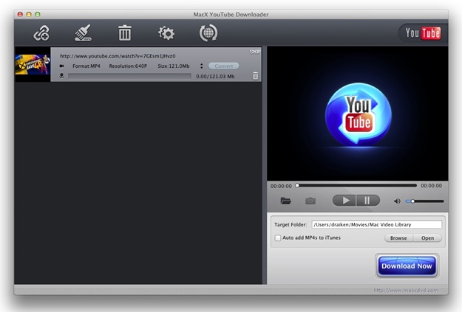Open settings via gear icon
Screen dimensions: 462x312
166,33
